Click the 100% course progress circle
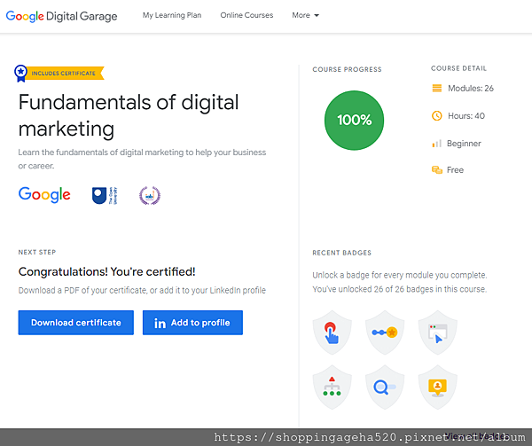 point(354,120)
